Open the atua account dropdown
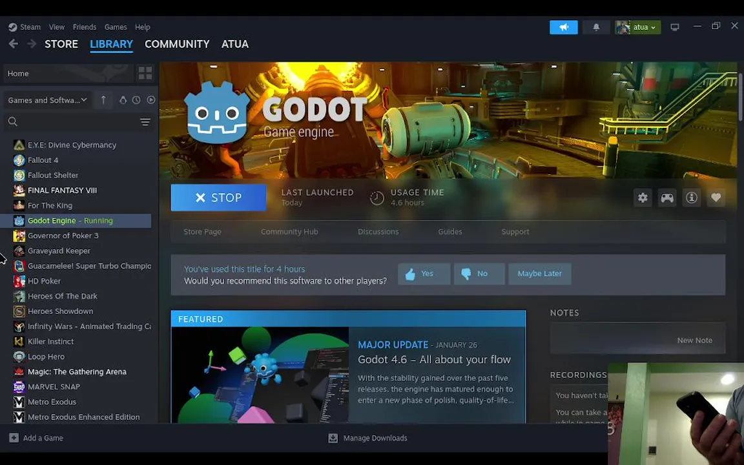This screenshot has height=465, width=744. tap(637, 27)
